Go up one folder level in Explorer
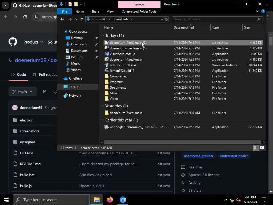273x205 pixels. pyautogui.click(x=82, y=19)
